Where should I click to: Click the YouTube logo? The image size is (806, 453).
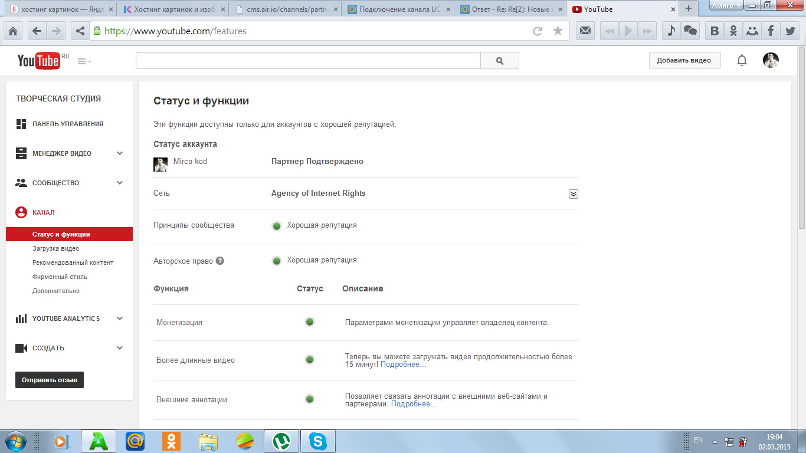(39, 60)
